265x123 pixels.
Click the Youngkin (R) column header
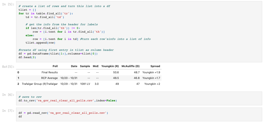tap(110, 66)
